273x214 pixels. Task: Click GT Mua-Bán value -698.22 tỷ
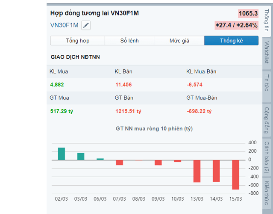click(x=199, y=111)
